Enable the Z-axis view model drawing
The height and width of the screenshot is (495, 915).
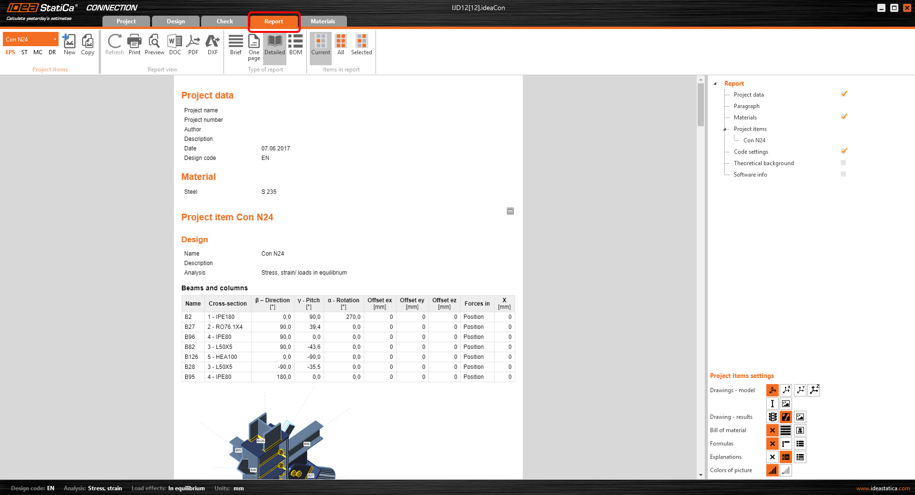[x=814, y=390]
